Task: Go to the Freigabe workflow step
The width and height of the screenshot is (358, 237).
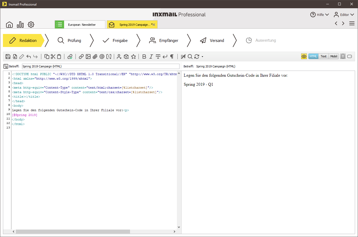Action: coord(115,40)
